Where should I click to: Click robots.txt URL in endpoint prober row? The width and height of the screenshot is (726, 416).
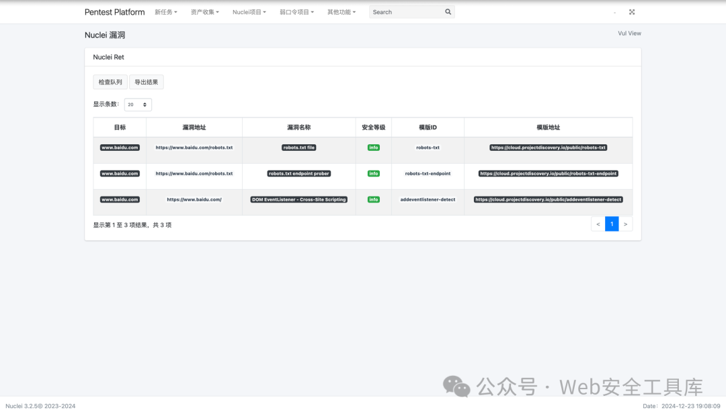click(x=194, y=173)
